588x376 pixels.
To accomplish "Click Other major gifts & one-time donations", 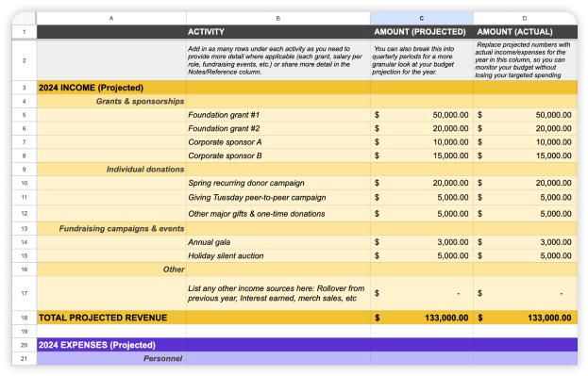I will click(x=277, y=214).
